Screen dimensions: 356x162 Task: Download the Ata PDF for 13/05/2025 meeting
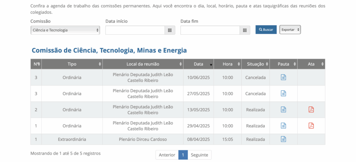click(311, 109)
